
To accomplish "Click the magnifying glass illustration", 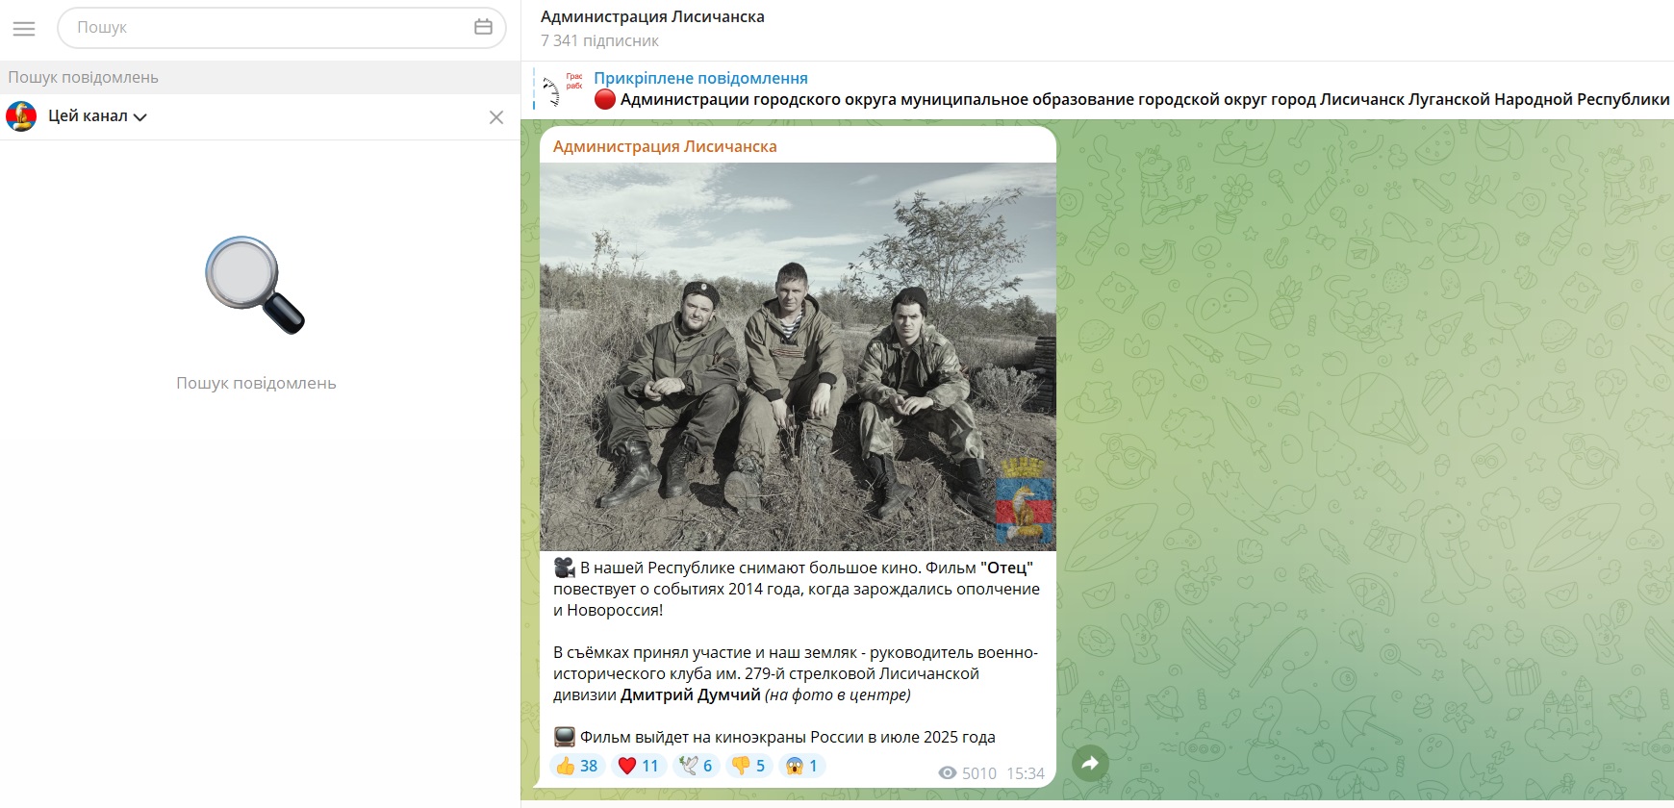I will (256, 286).
